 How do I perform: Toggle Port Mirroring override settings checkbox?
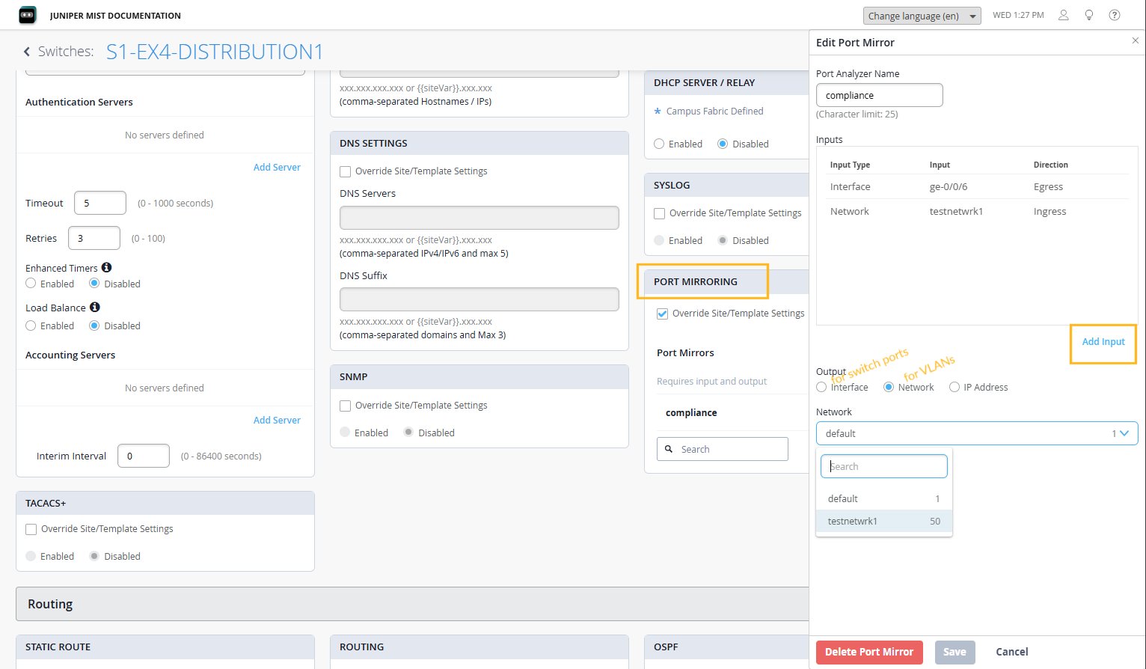point(662,314)
